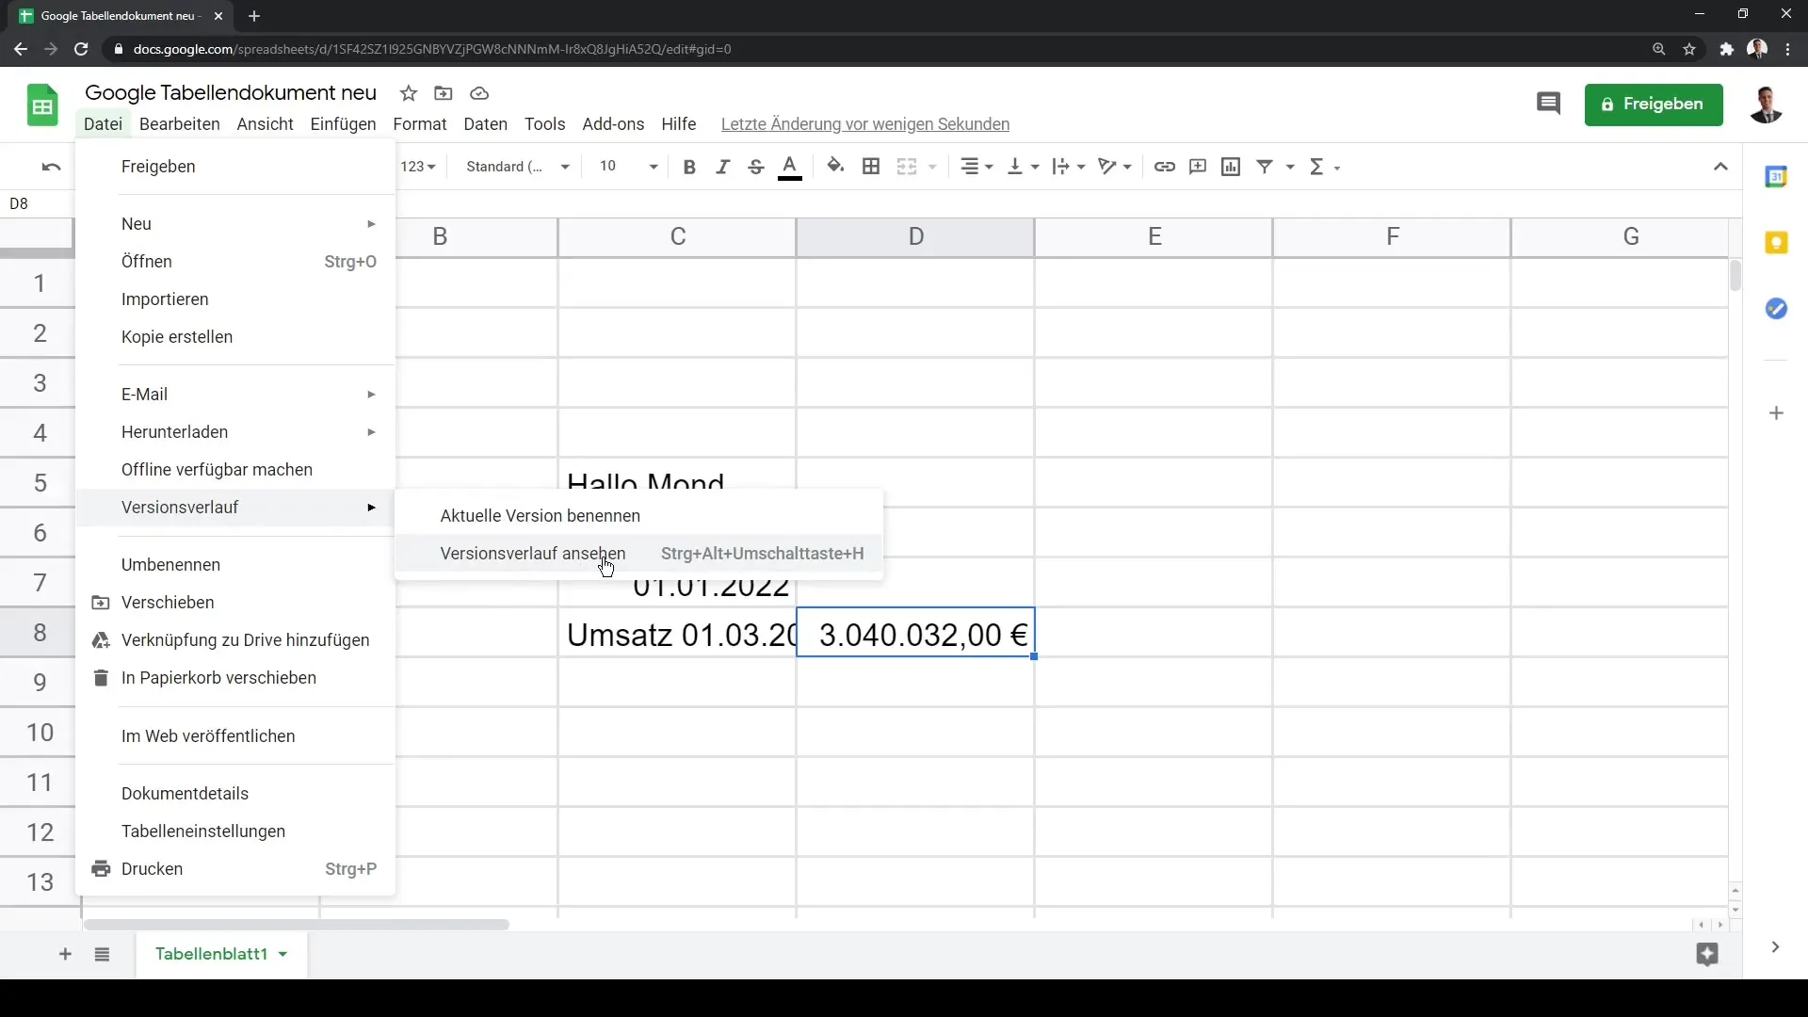
Task: Open the 123 number format menu
Action: [x=418, y=167]
